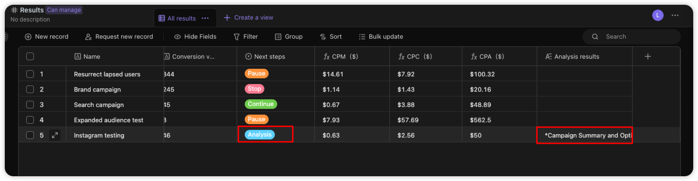Click the user avatar labeled L
Viewport: 698px width, 181px height.
pos(658,15)
